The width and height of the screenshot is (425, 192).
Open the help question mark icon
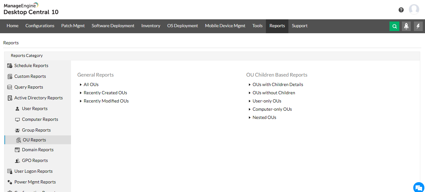click(x=401, y=10)
